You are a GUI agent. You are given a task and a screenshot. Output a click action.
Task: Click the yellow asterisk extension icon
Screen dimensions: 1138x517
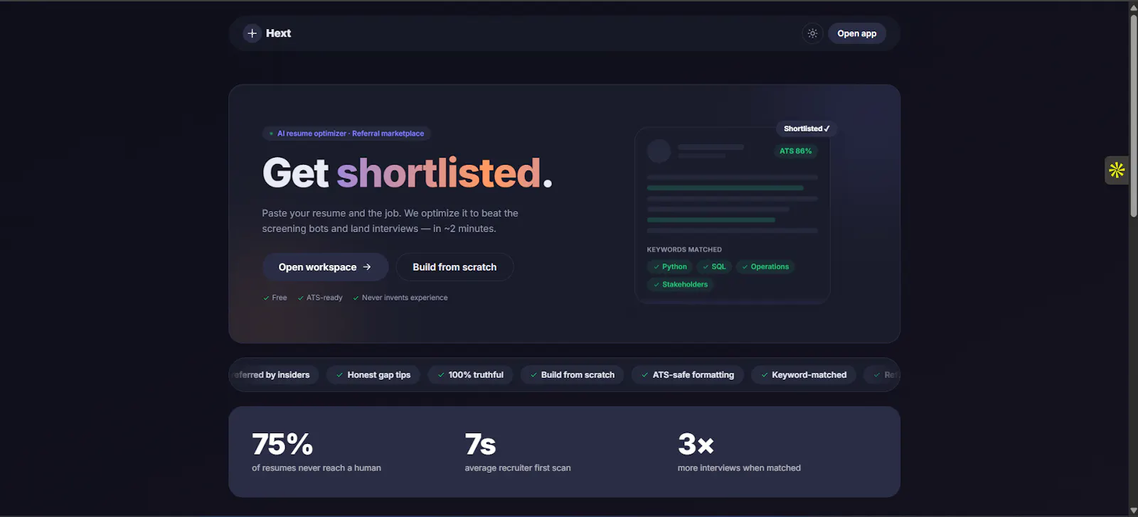pyautogui.click(x=1117, y=170)
